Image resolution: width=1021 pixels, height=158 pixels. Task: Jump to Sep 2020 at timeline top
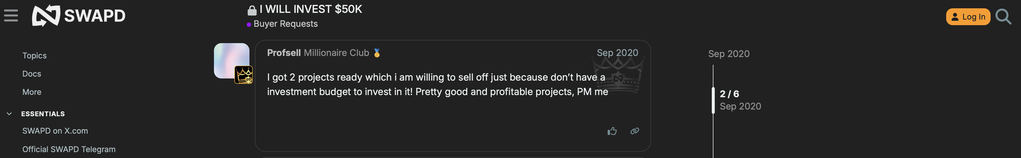click(x=728, y=54)
